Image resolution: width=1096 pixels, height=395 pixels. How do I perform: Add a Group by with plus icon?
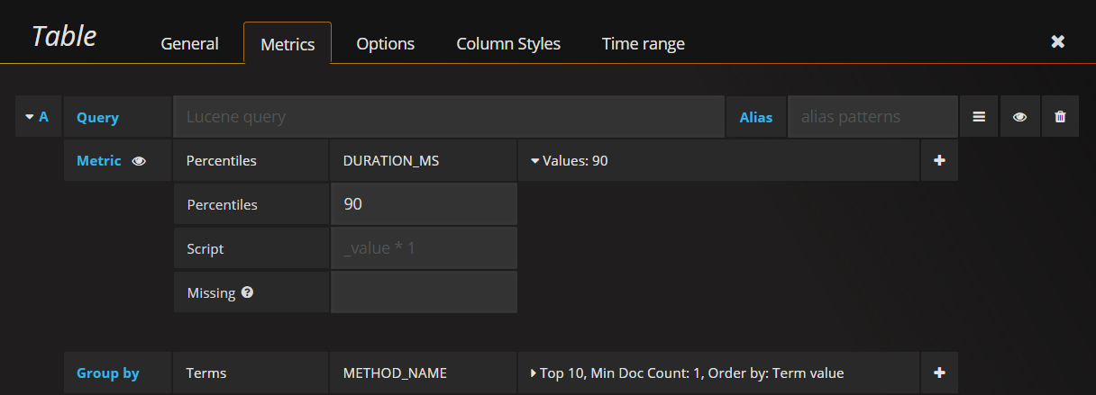(x=939, y=373)
